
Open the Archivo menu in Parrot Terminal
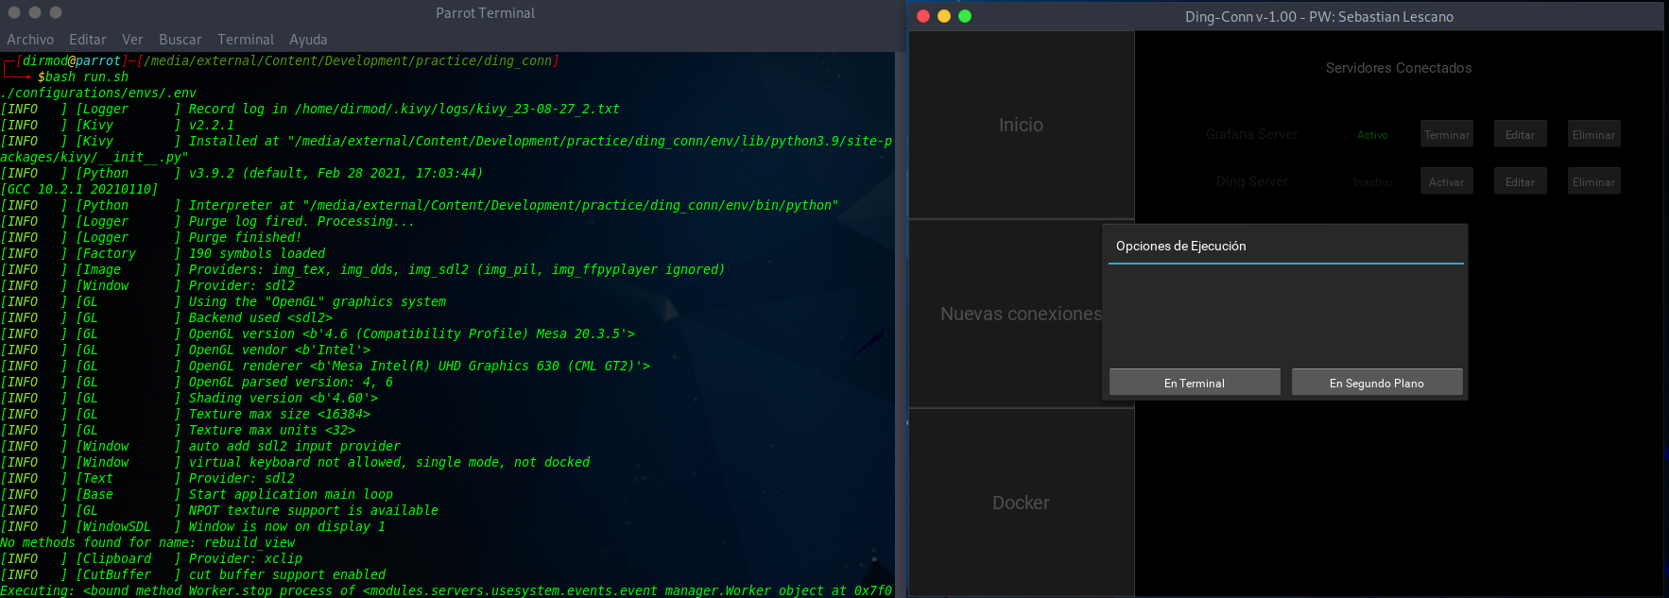point(30,40)
